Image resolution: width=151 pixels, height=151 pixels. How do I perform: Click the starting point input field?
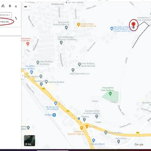[x=6, y=15]
